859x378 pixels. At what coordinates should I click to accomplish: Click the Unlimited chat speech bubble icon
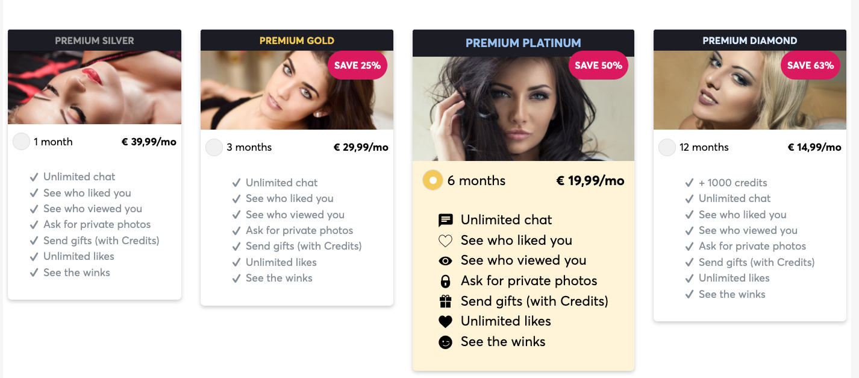click(x=445, y=219)
